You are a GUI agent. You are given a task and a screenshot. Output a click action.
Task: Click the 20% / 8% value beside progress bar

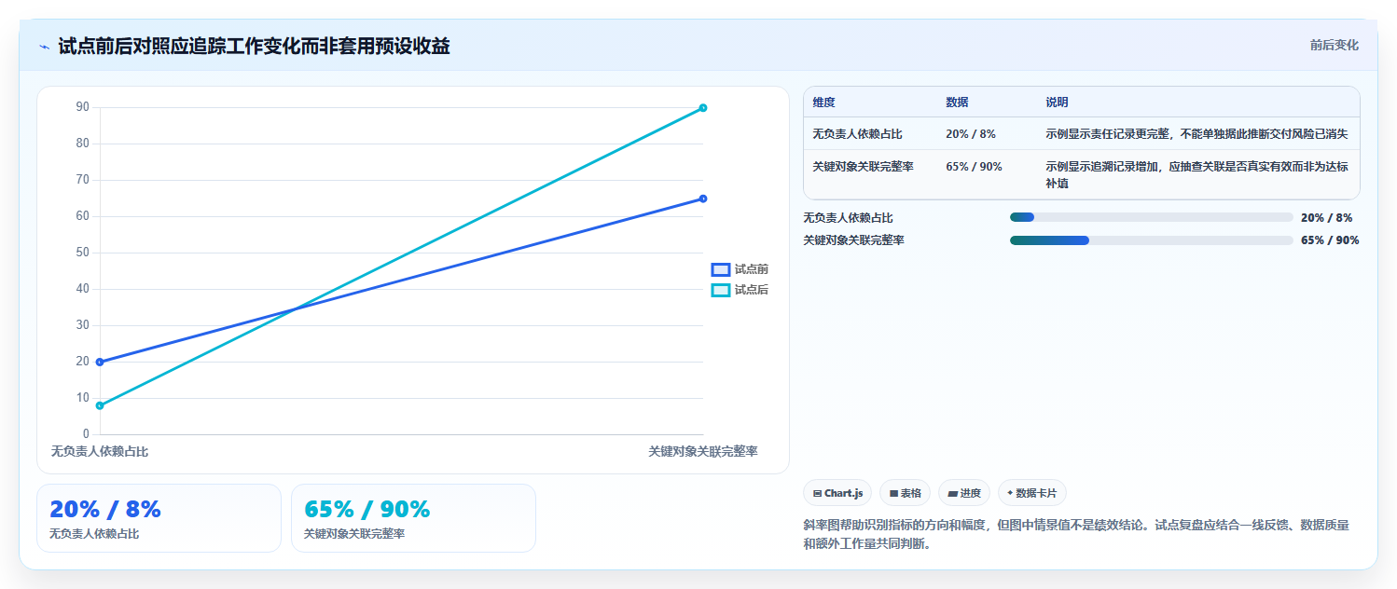pyautogui.click(x=1326, y=218)
